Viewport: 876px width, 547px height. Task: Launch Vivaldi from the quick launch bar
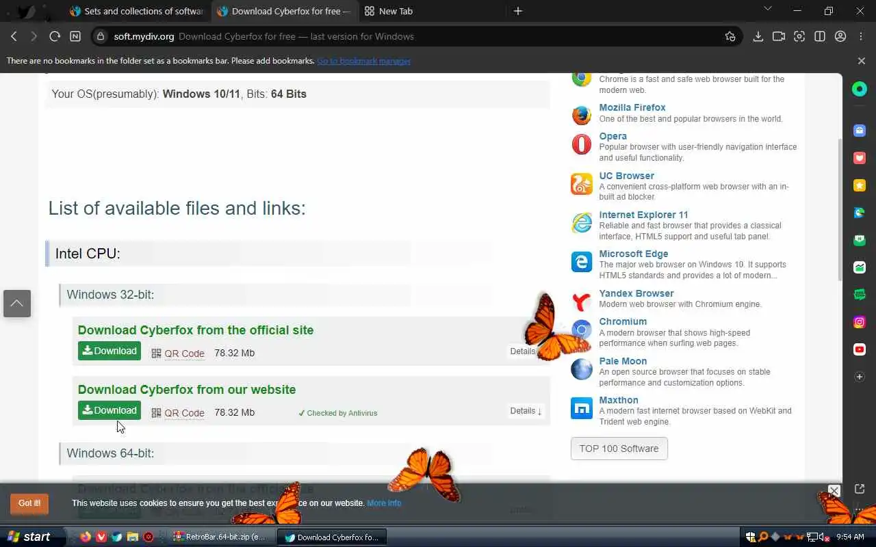click(x=101, y=537)
